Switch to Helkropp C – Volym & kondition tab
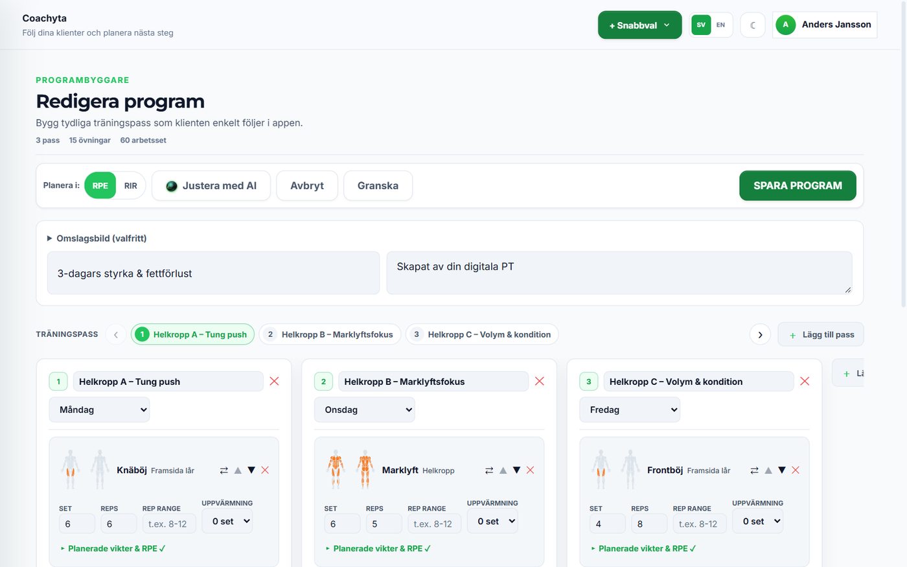This screenshot has height=567, width=907. tap(482, 334)
